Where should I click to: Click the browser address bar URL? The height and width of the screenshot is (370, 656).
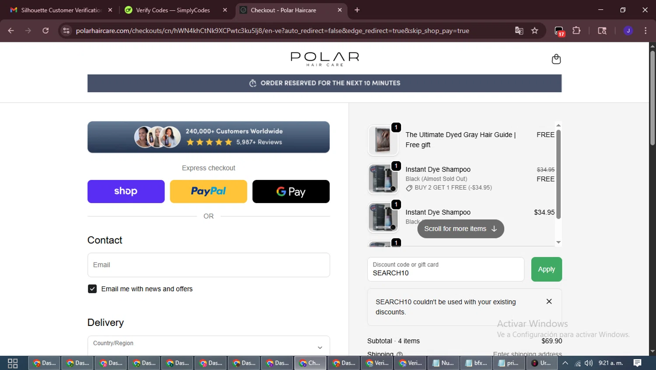272,31
